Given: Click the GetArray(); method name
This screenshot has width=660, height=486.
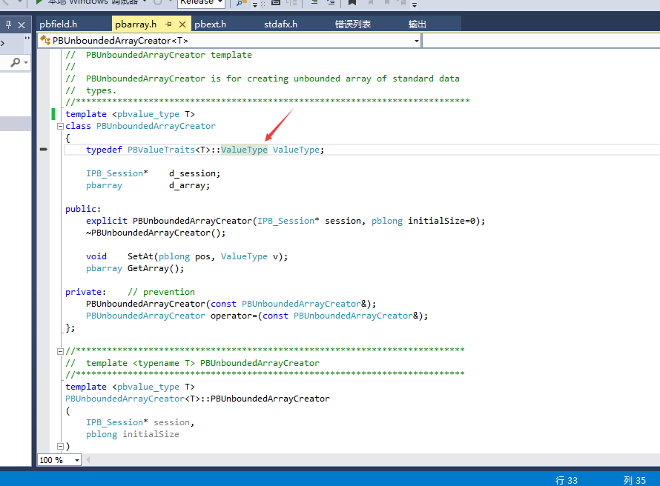Looking at the screenshot, I should (x=156, y=268).
